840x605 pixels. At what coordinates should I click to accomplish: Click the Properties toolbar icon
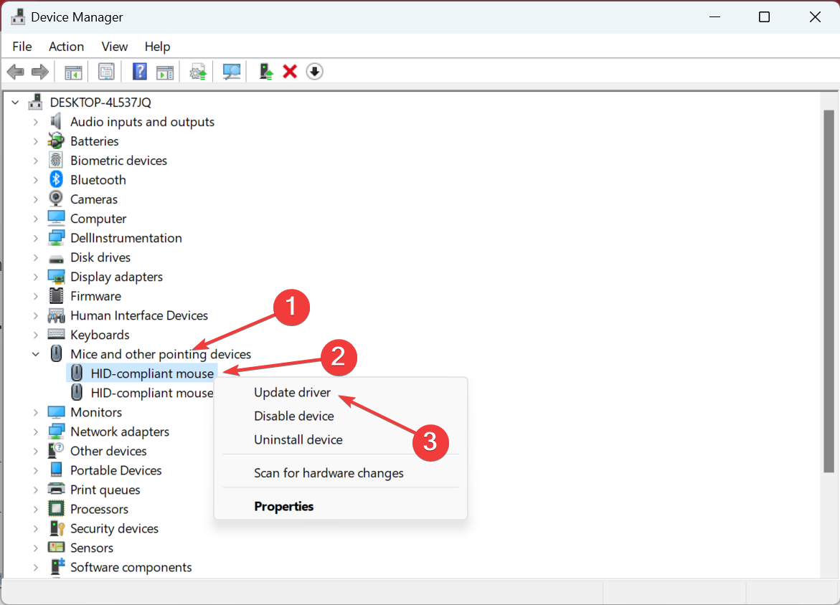pos(106,72)
